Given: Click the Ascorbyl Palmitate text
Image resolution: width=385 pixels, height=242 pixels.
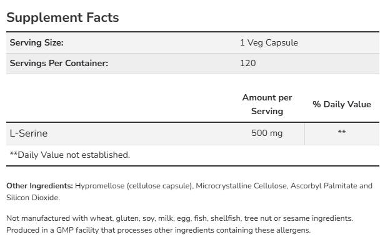Looking at the screenshot, I should [324, 186].
